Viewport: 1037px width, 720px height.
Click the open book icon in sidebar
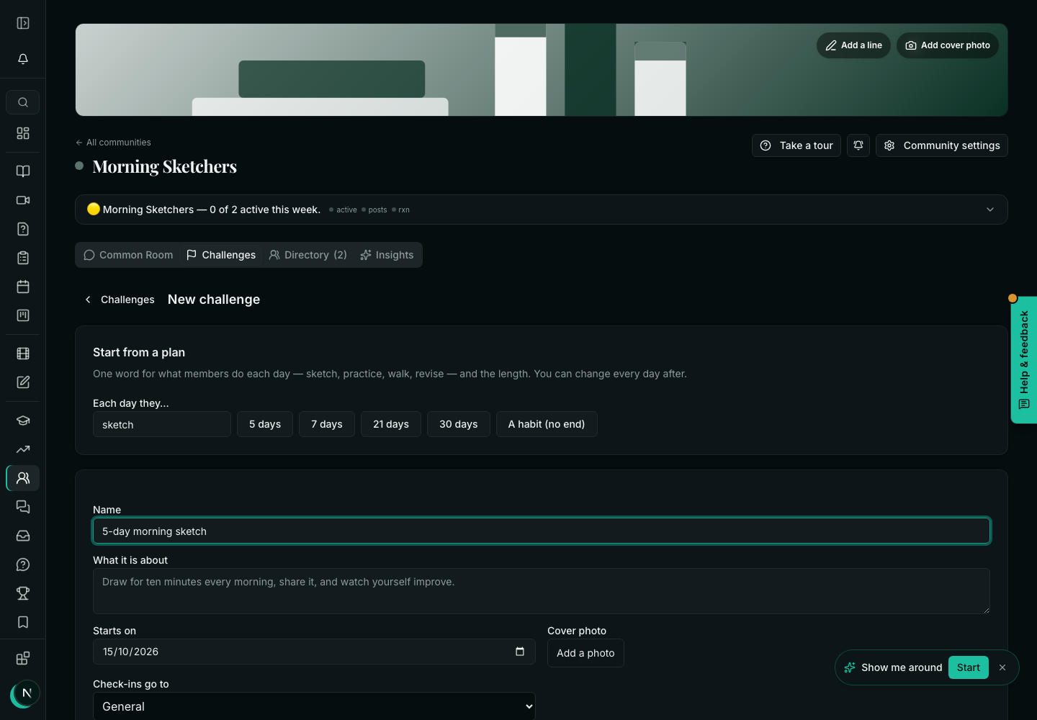tap(23, 171)
